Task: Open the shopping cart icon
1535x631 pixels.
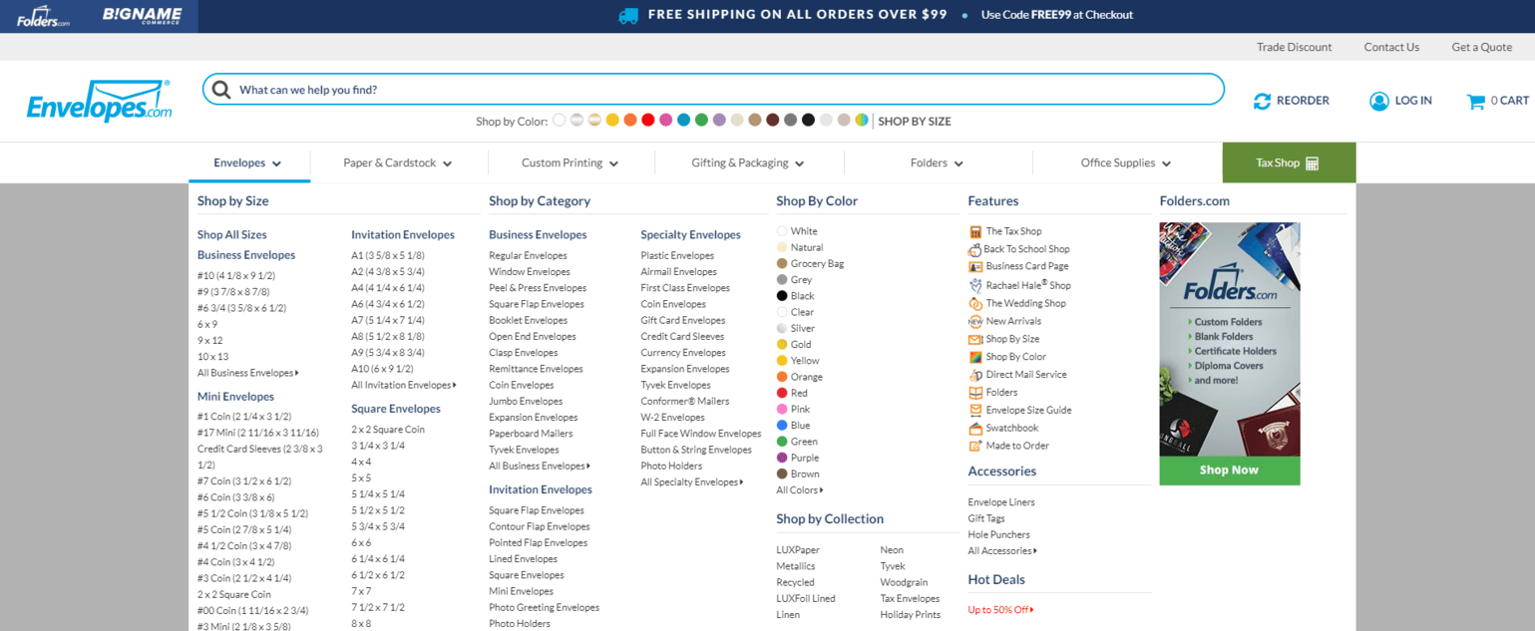Action: click(x=1475, y=101)
